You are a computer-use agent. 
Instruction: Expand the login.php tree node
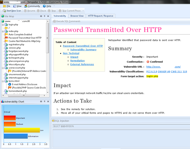(3, 25)
